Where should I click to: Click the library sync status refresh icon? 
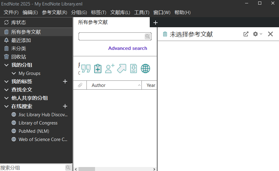(6, 22)
